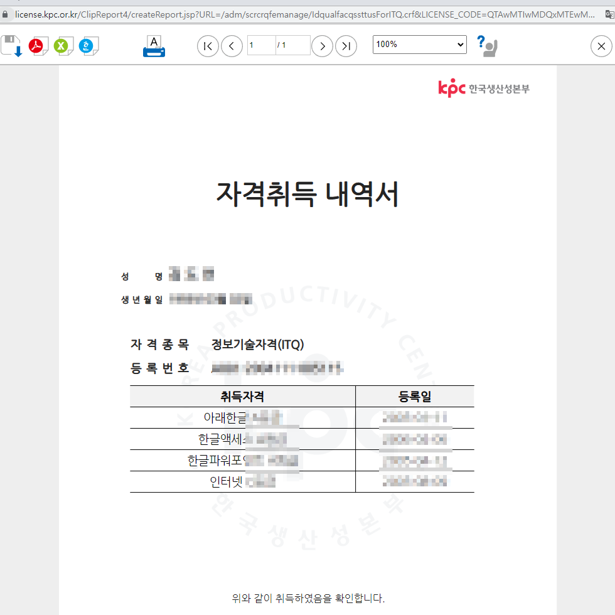
Task: Click the page number input field
Action: pos(260,46)
